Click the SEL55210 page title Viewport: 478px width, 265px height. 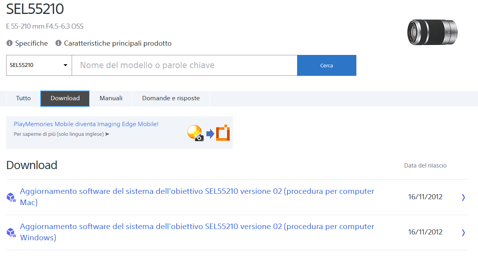[x=35, y=9]
